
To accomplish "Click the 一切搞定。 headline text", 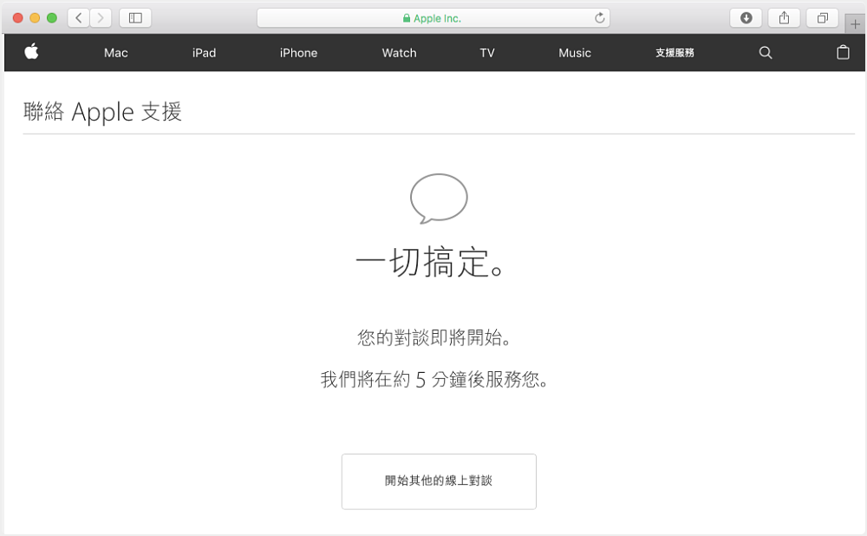I will pos(430,262).
